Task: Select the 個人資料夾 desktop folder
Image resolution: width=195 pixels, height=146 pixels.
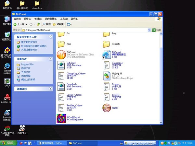Action: coord(22,5)
